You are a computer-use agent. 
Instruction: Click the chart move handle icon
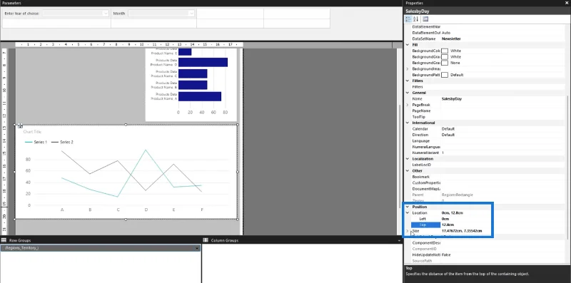[20, 126]
